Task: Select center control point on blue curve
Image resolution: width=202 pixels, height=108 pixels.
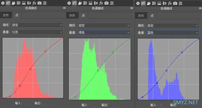Action: (166, 71)
